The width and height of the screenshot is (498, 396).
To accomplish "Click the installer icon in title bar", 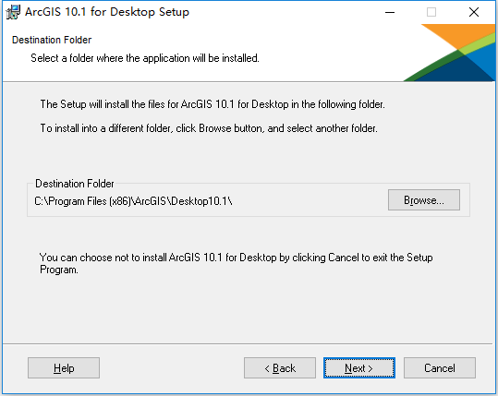I will (13, 12).
